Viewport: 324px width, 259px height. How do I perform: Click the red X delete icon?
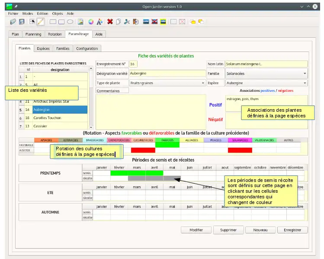click(x=110, y=21)
